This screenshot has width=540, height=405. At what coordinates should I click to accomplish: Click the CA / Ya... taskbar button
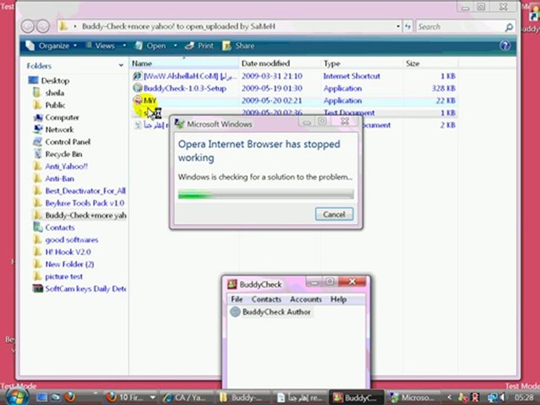pos(186,398)
